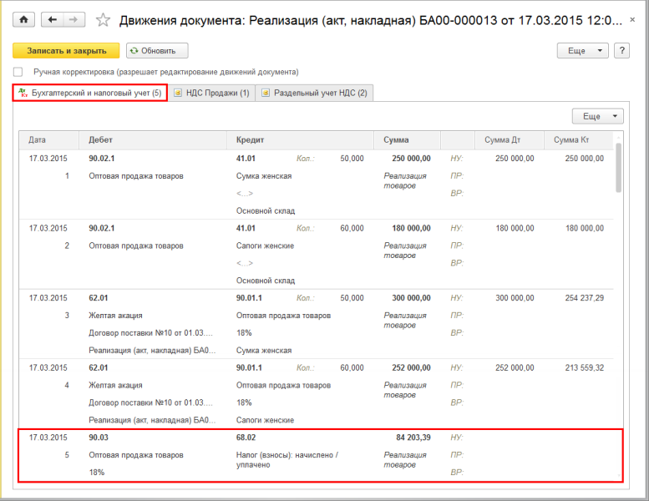Click the amount 250 000,00 in Сумма column

[x=411, y=159]
